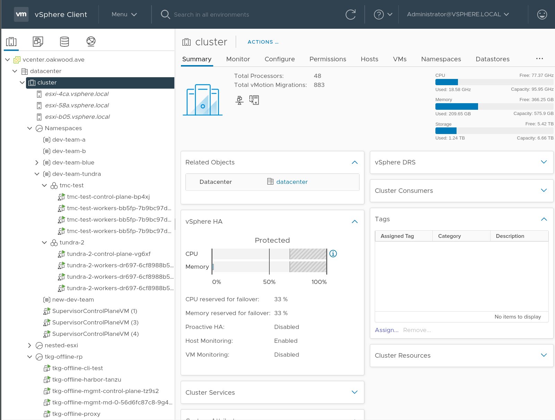
Task: Switch to the Configure tab
Action: point(280,59)
